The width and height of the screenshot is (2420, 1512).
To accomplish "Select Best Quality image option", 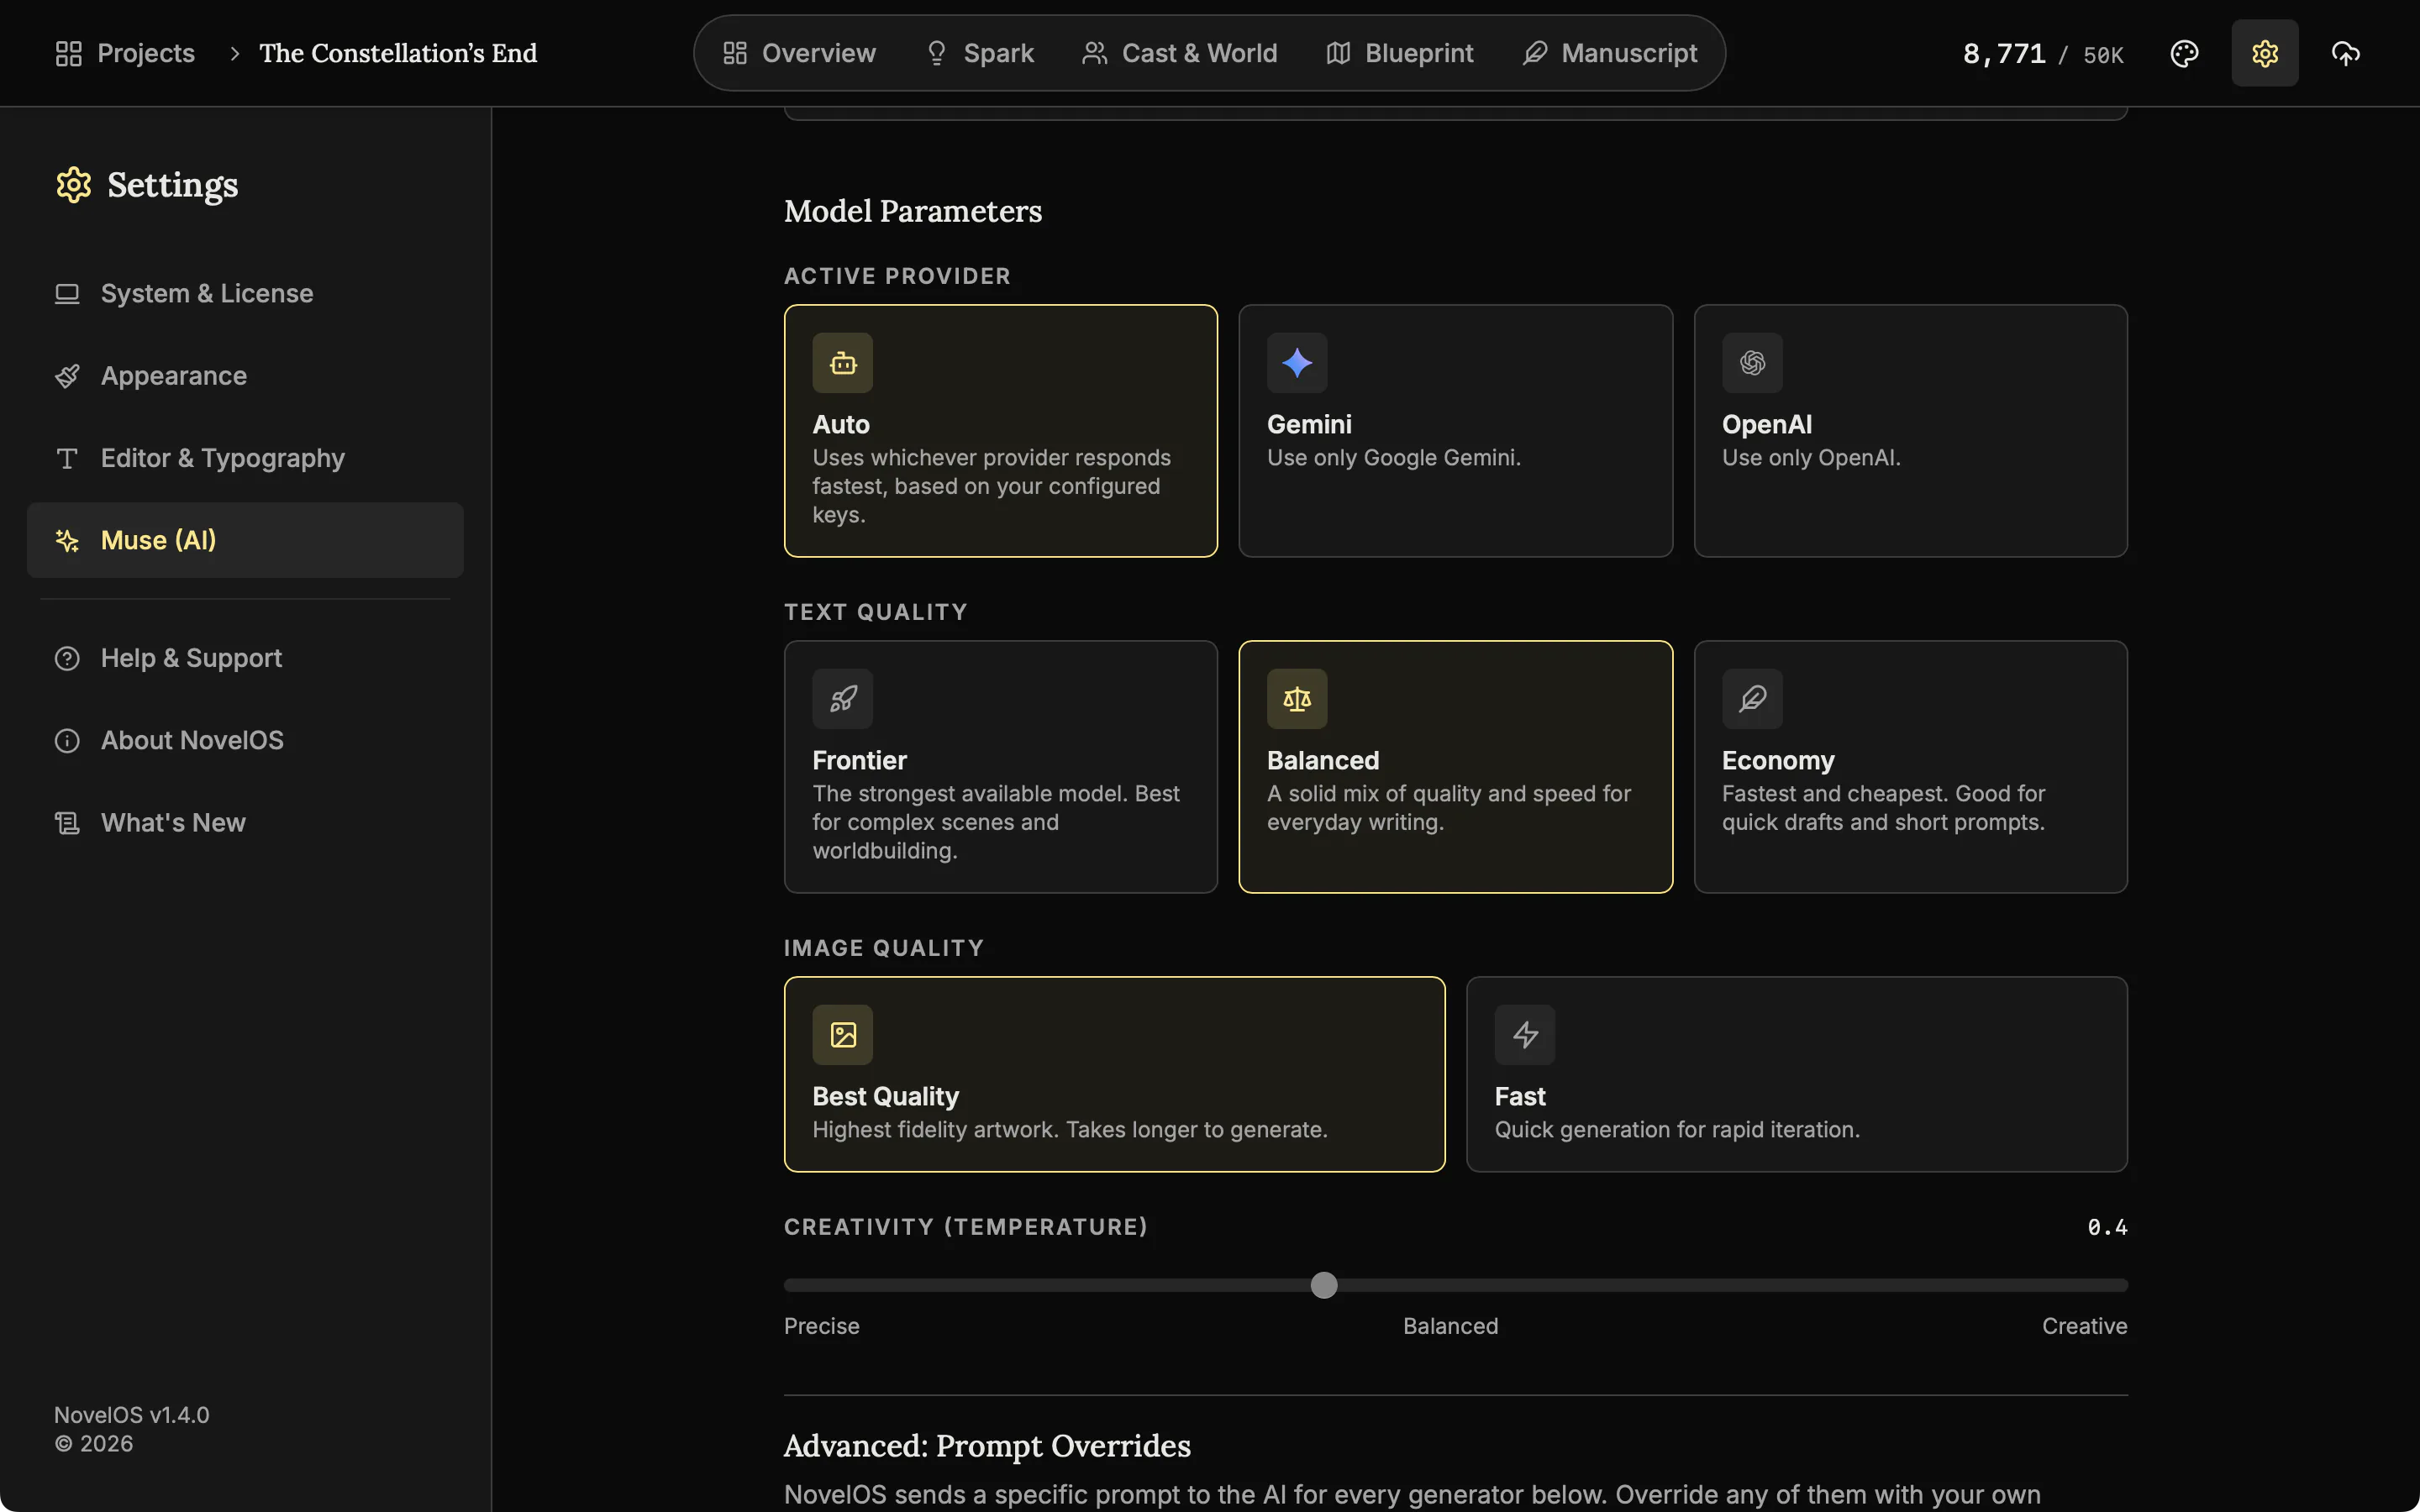I will (x=1114, y=1074).
